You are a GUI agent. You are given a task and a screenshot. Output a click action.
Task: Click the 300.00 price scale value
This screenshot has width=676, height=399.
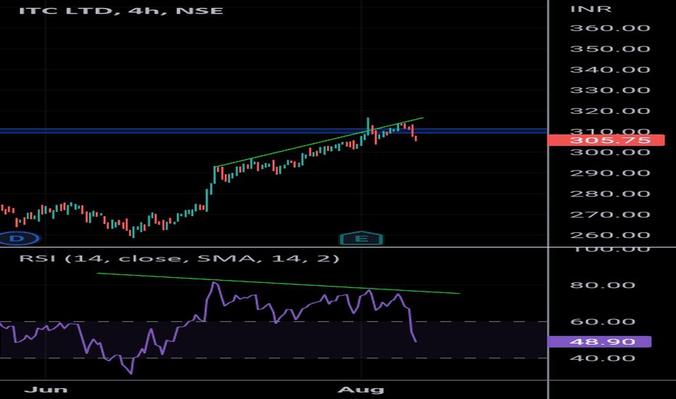610,152
